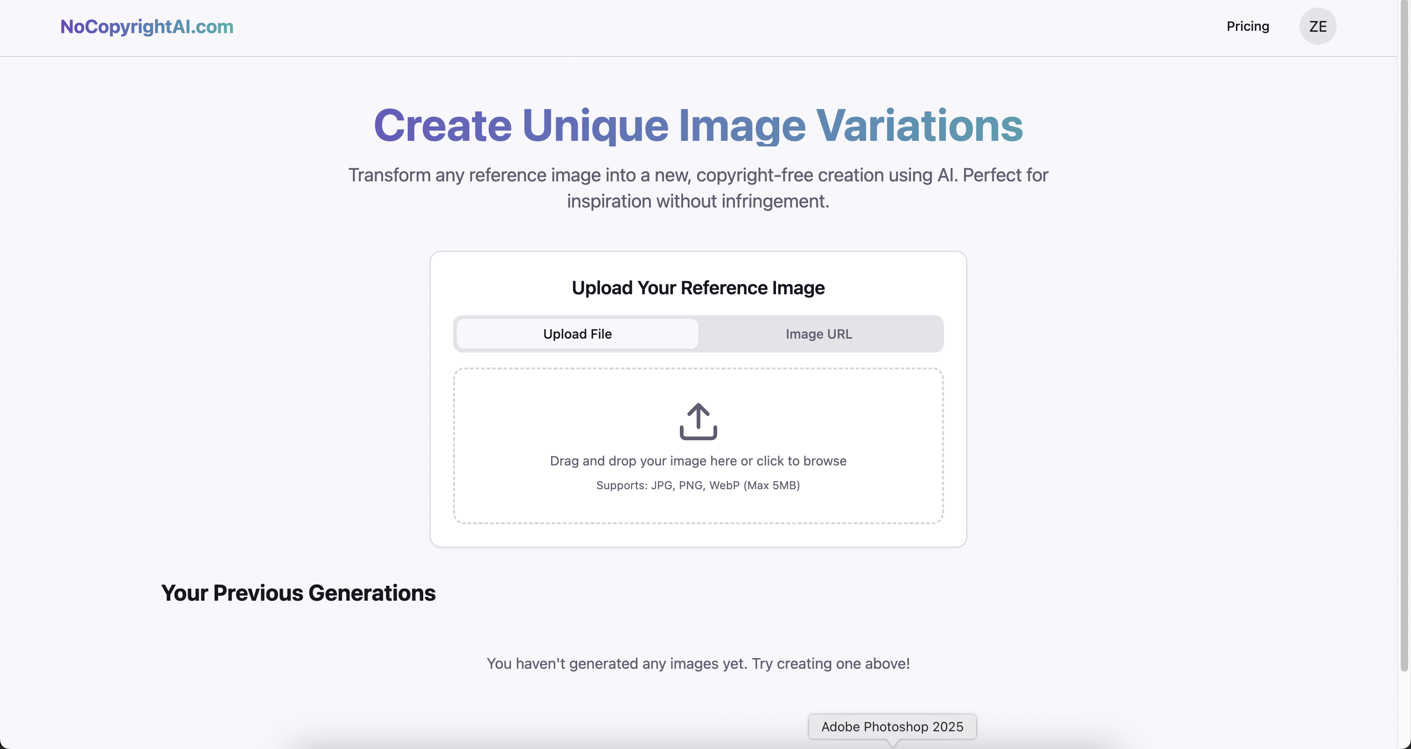The width and height of the screenshot is (1411, 749).
Task: Click the 'Drag and drop your image' text
Action: click(x=698, y=461)
